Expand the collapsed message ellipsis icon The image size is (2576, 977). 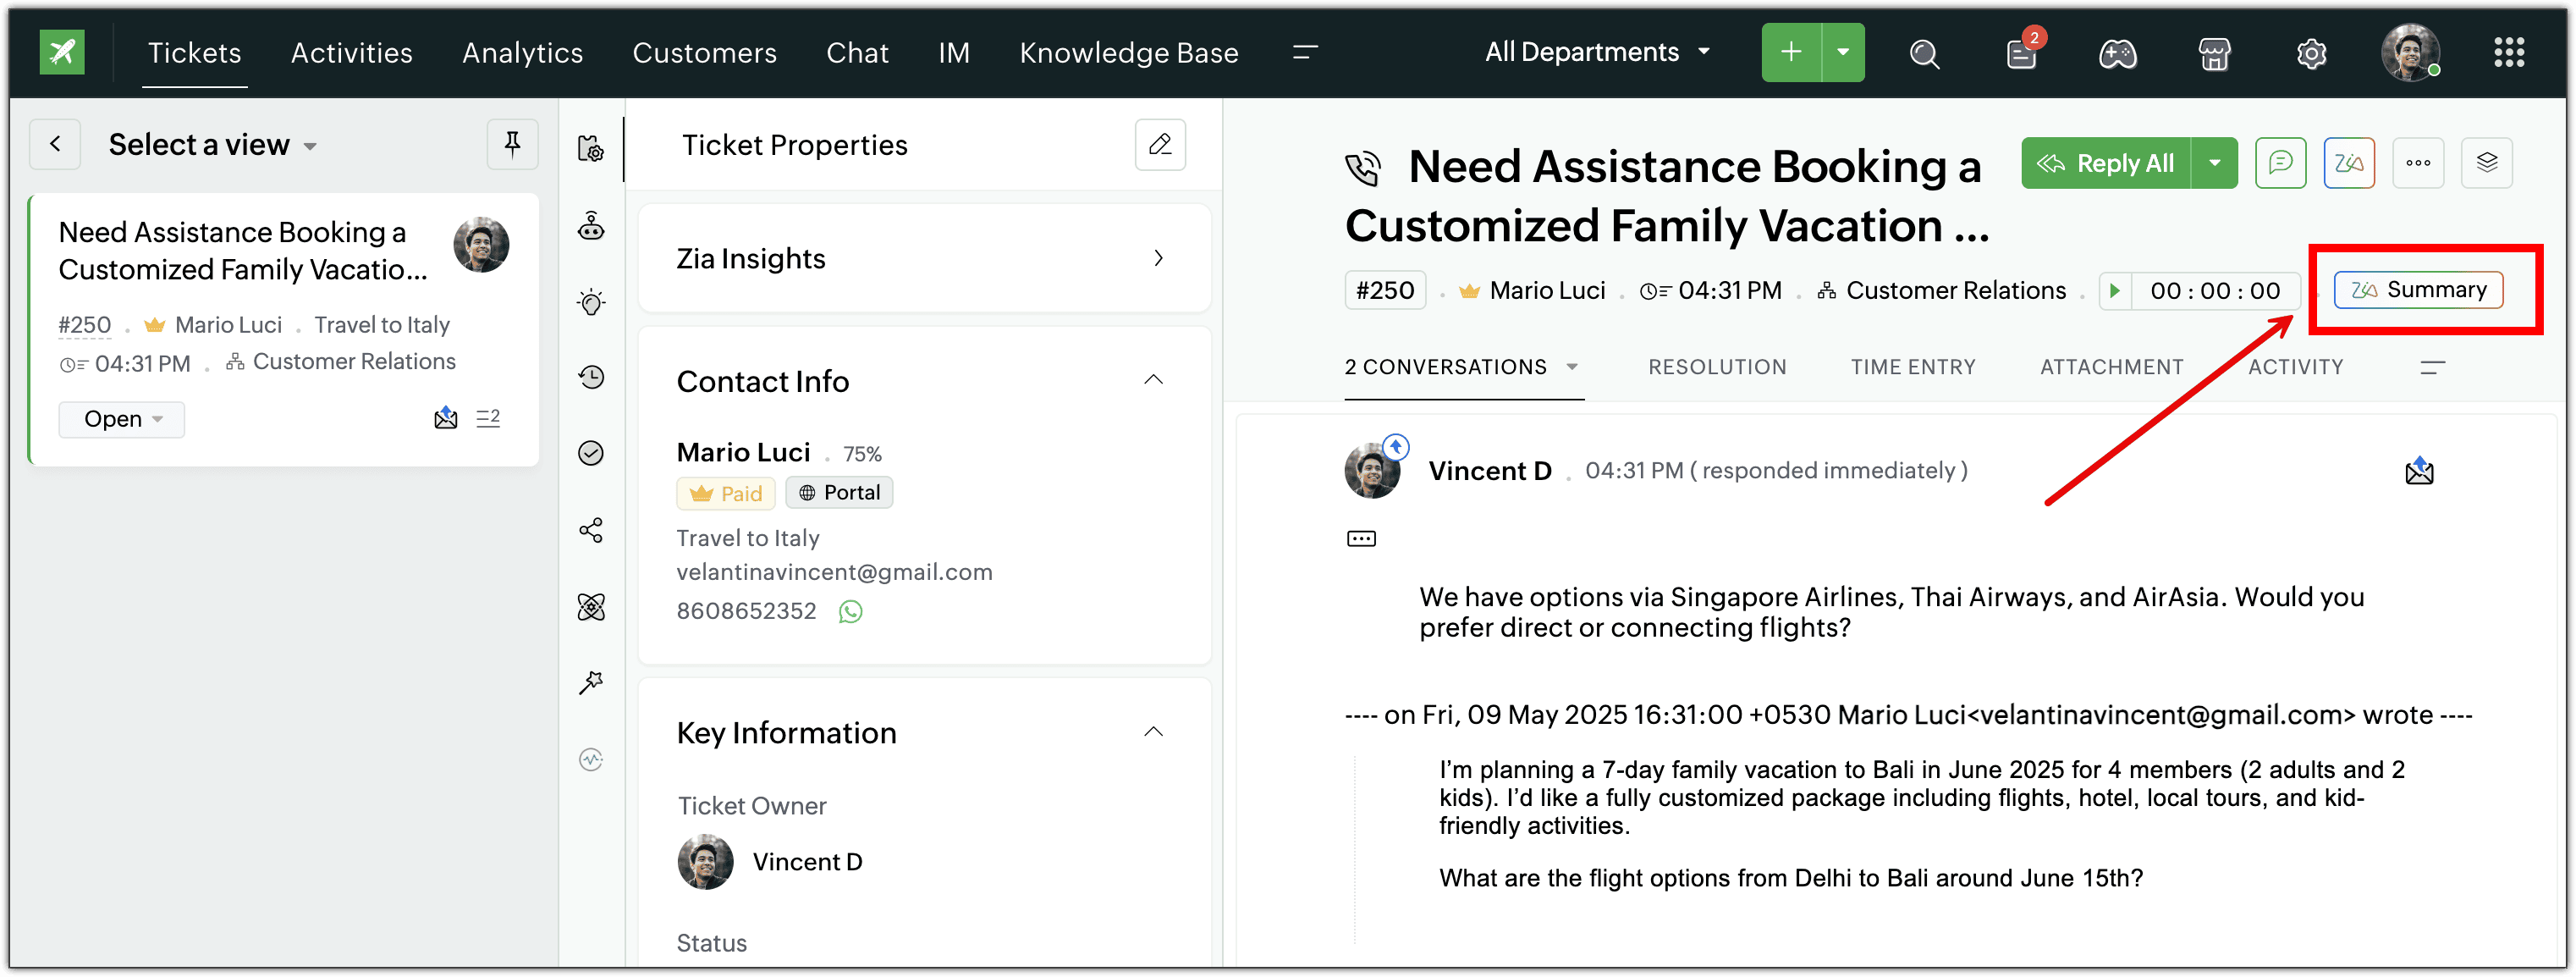click(x=1361, y=539)
